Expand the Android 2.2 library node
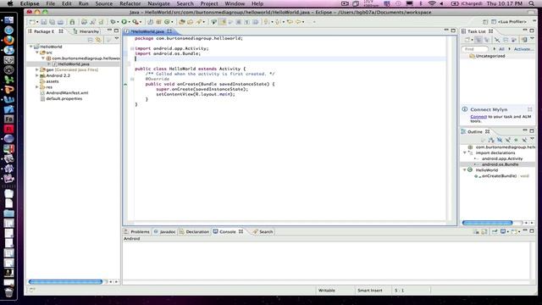The image size is (542, 305). pyautogui.click(x=37, y=75)
